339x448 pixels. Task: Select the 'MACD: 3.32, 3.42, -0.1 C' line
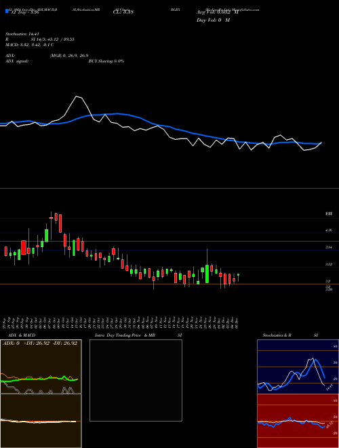[30, 45]
